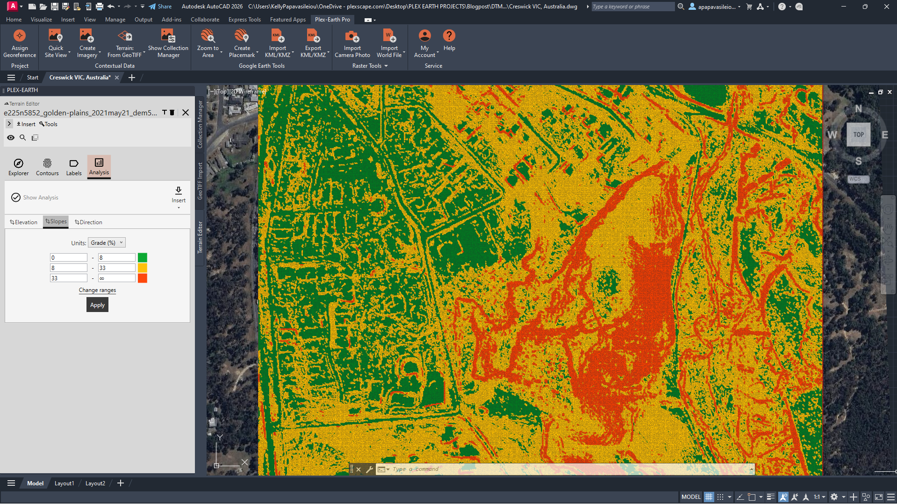The image size is (897, 504).
Task: Click MODEL space button in status bar
Action: (x=691, y=497)
